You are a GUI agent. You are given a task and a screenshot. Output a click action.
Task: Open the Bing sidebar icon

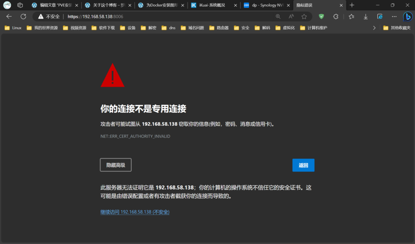[x=407, y=17]
